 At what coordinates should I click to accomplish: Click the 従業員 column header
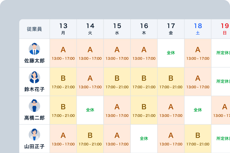(x=34, y=29)
